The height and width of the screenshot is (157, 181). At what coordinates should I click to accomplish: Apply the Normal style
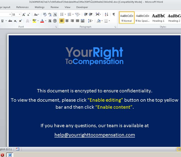pyautogui.click(x=126, y=17)
